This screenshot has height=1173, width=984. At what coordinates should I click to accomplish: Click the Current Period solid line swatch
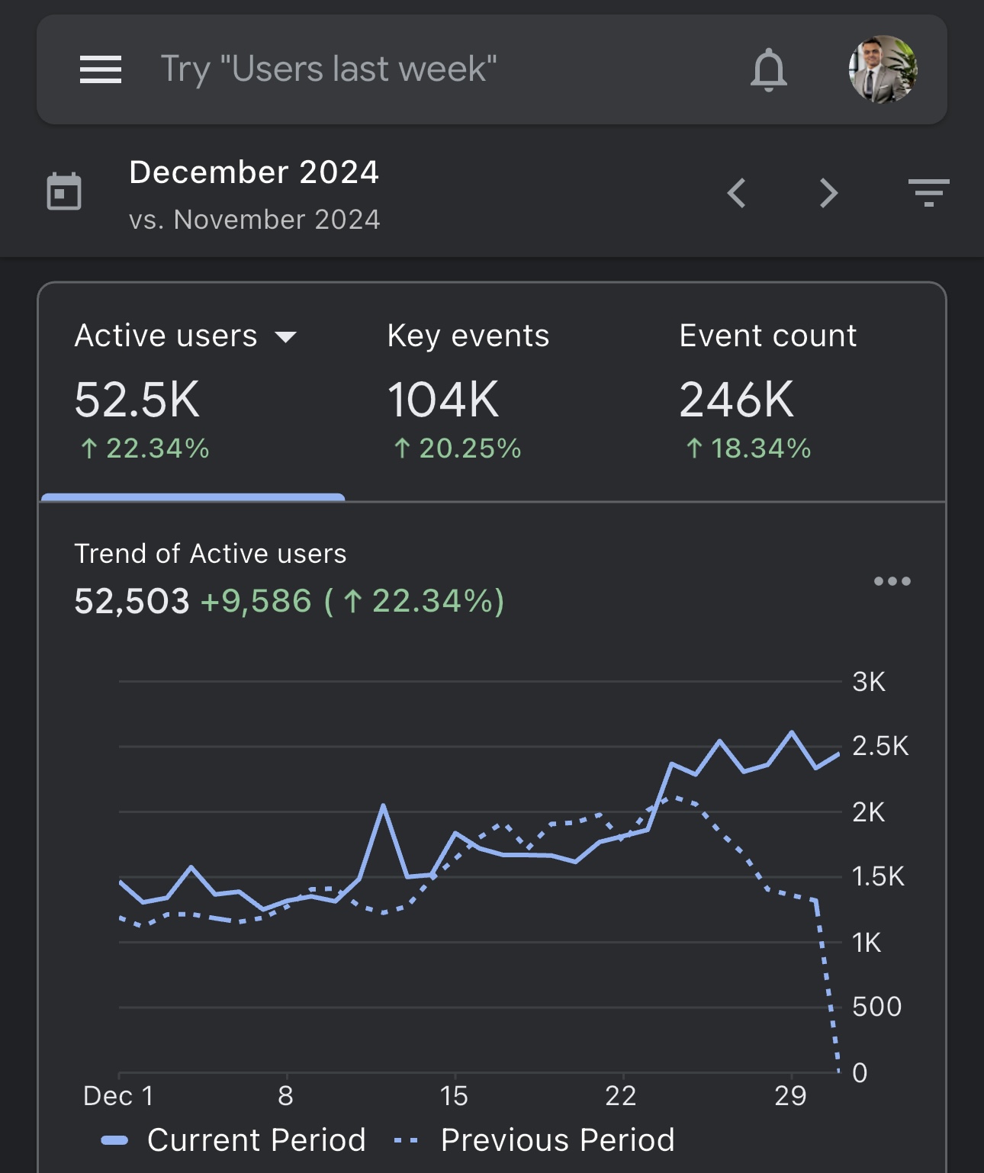[114, 1141]
